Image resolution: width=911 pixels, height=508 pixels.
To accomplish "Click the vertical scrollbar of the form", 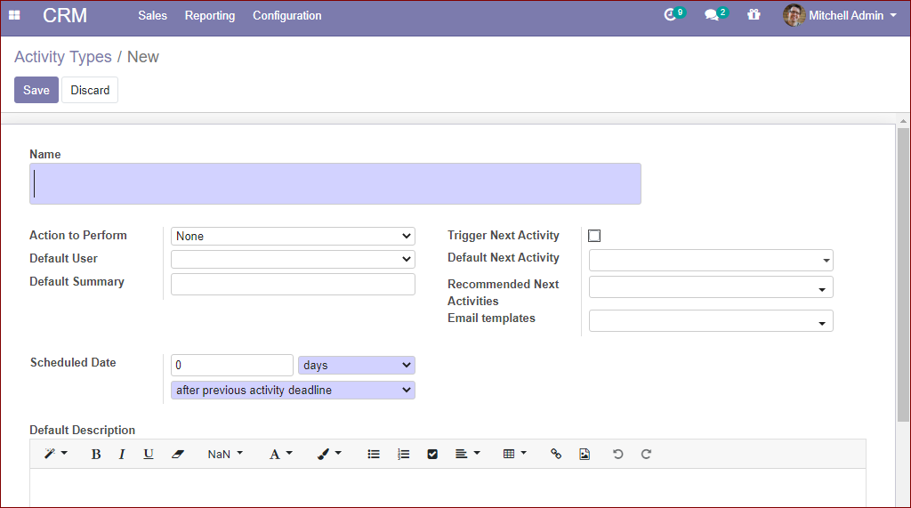I will click(x=902, y=274).
